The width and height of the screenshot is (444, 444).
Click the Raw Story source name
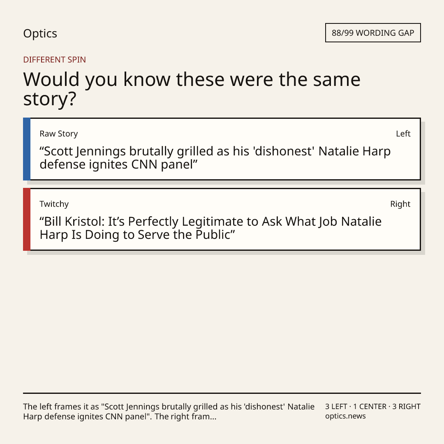pos(59,134)
